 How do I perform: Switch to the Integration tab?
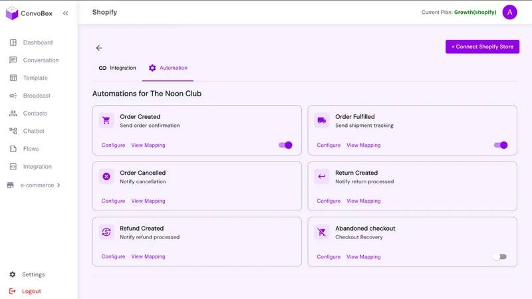point(117,68)
